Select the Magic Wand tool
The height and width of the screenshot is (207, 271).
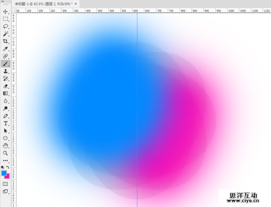click(x=5, y=34)
